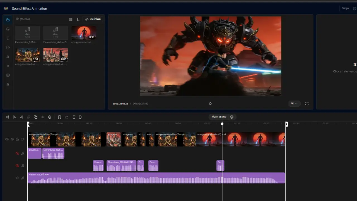Open the Audio headphones tab in sidebar
The height and width of the screenshot is (201, 357).
8,29
